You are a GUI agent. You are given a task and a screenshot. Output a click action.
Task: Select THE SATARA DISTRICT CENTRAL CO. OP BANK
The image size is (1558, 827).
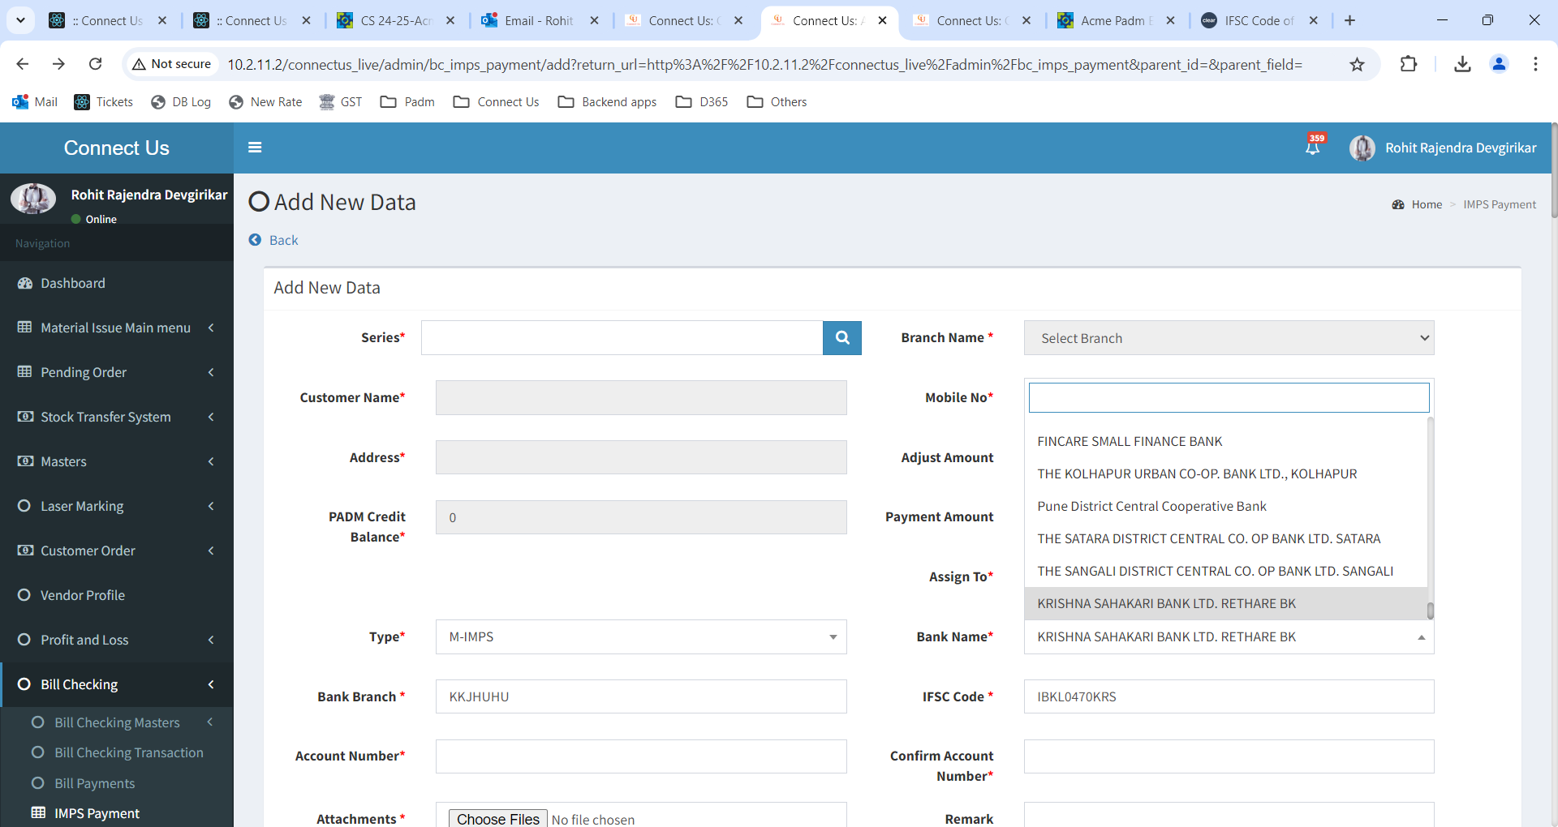coord(1225,539)
